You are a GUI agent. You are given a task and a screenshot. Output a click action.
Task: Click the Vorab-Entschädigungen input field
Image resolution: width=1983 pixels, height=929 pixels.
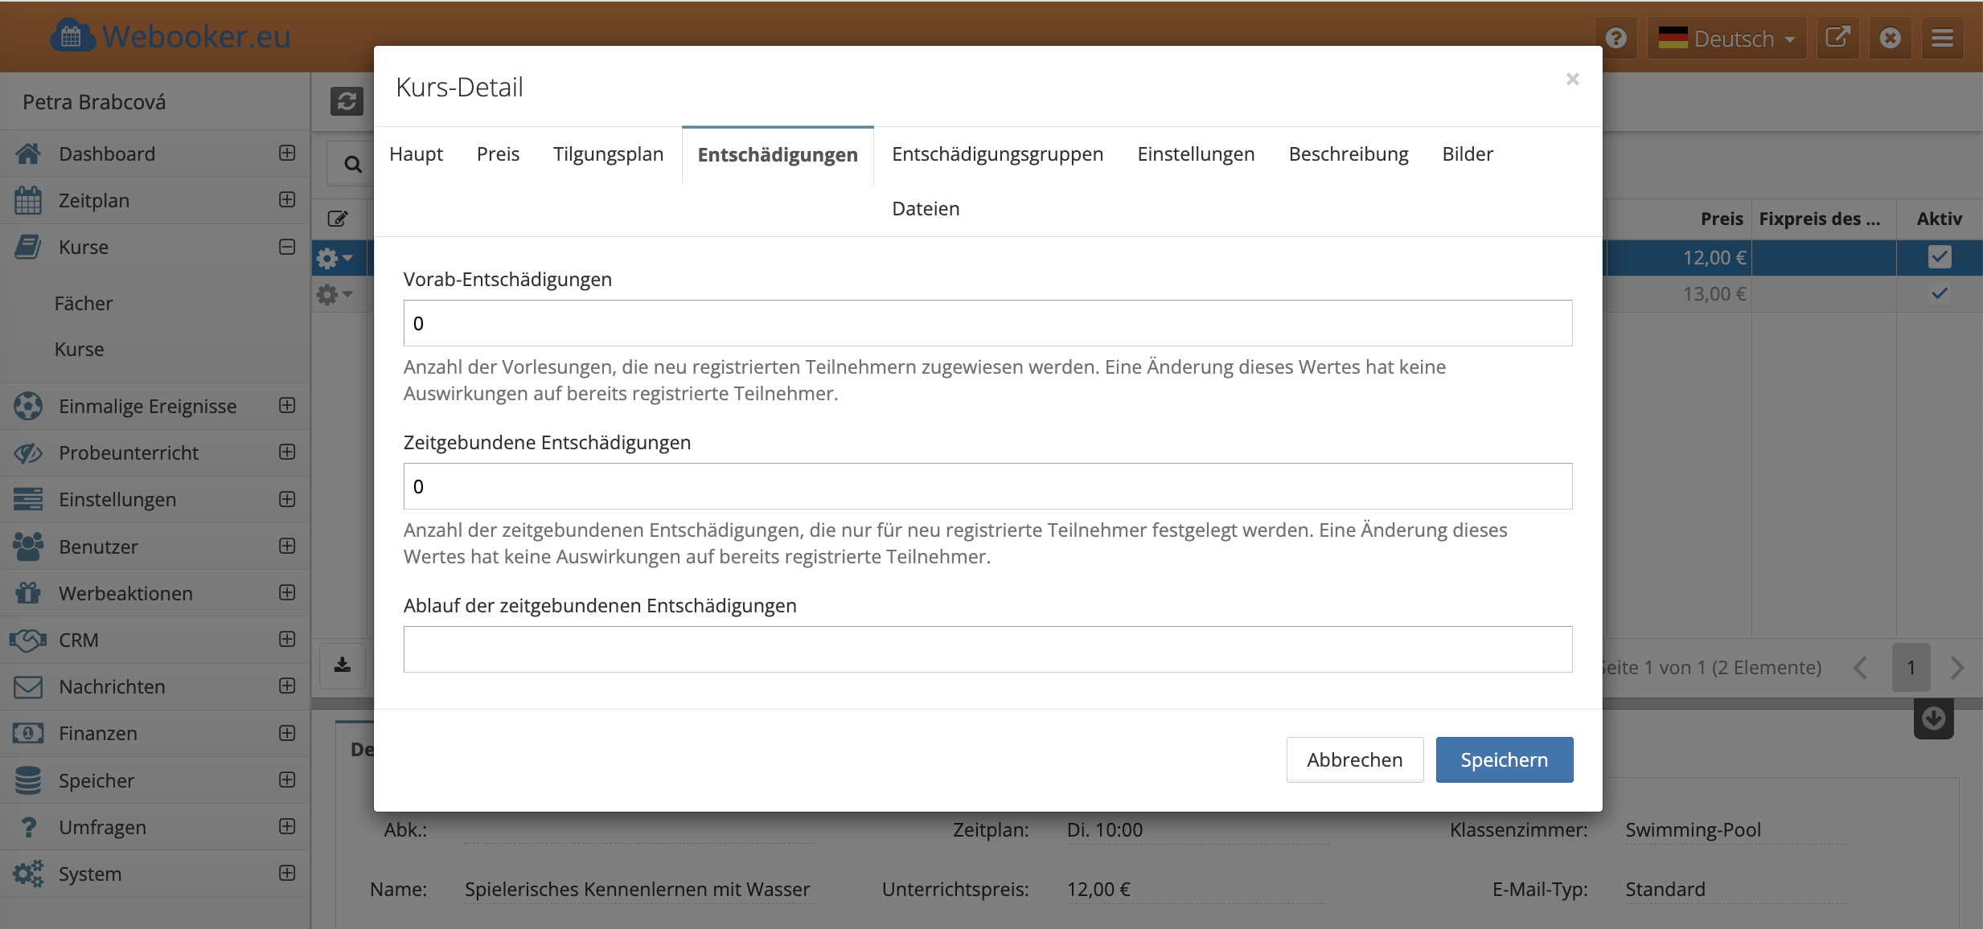pos(987,323)
